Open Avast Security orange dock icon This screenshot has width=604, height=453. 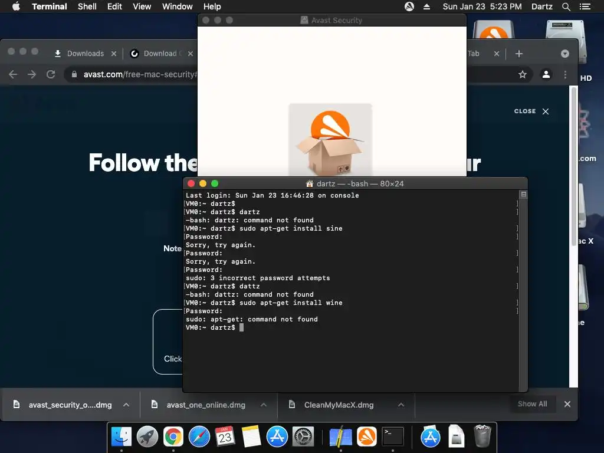click(367, 437)
